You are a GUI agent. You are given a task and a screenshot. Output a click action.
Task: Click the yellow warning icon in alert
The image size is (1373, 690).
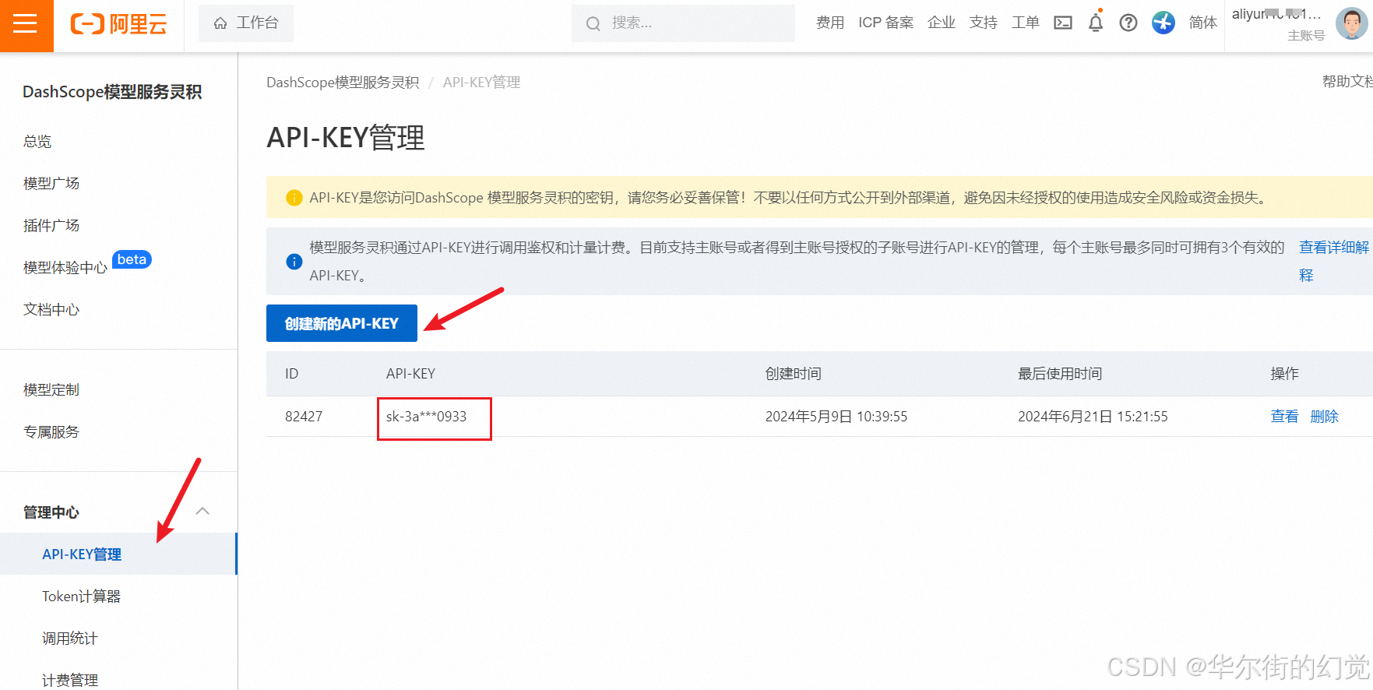(x=294, y=198)
